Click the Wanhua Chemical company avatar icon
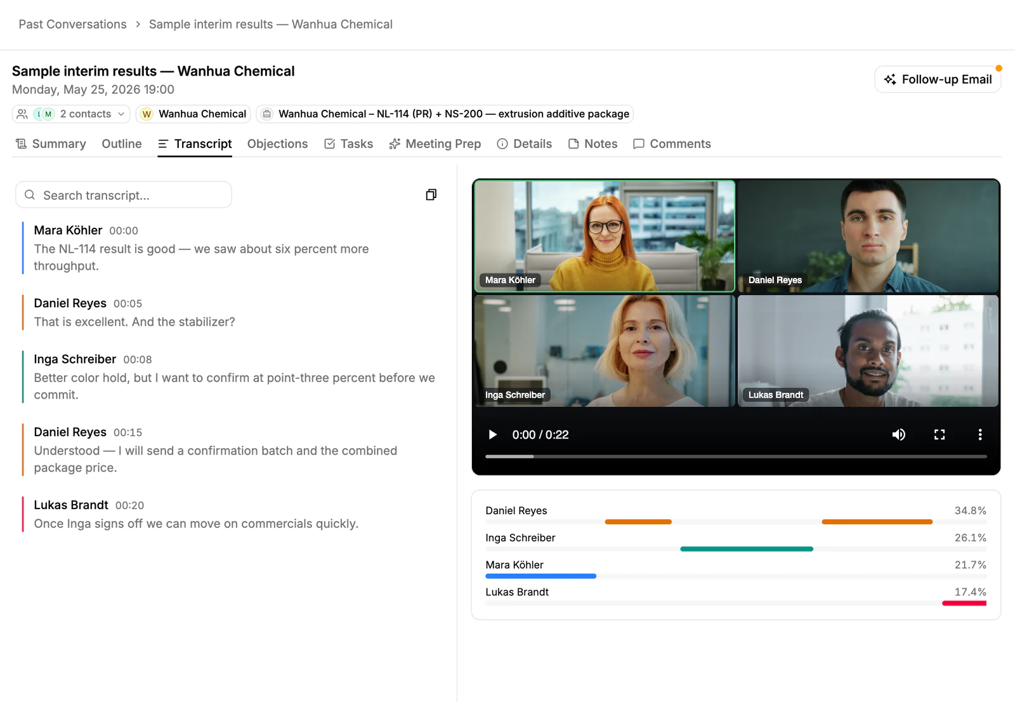This screenshot has width=1015, height=702. point(147,114)
